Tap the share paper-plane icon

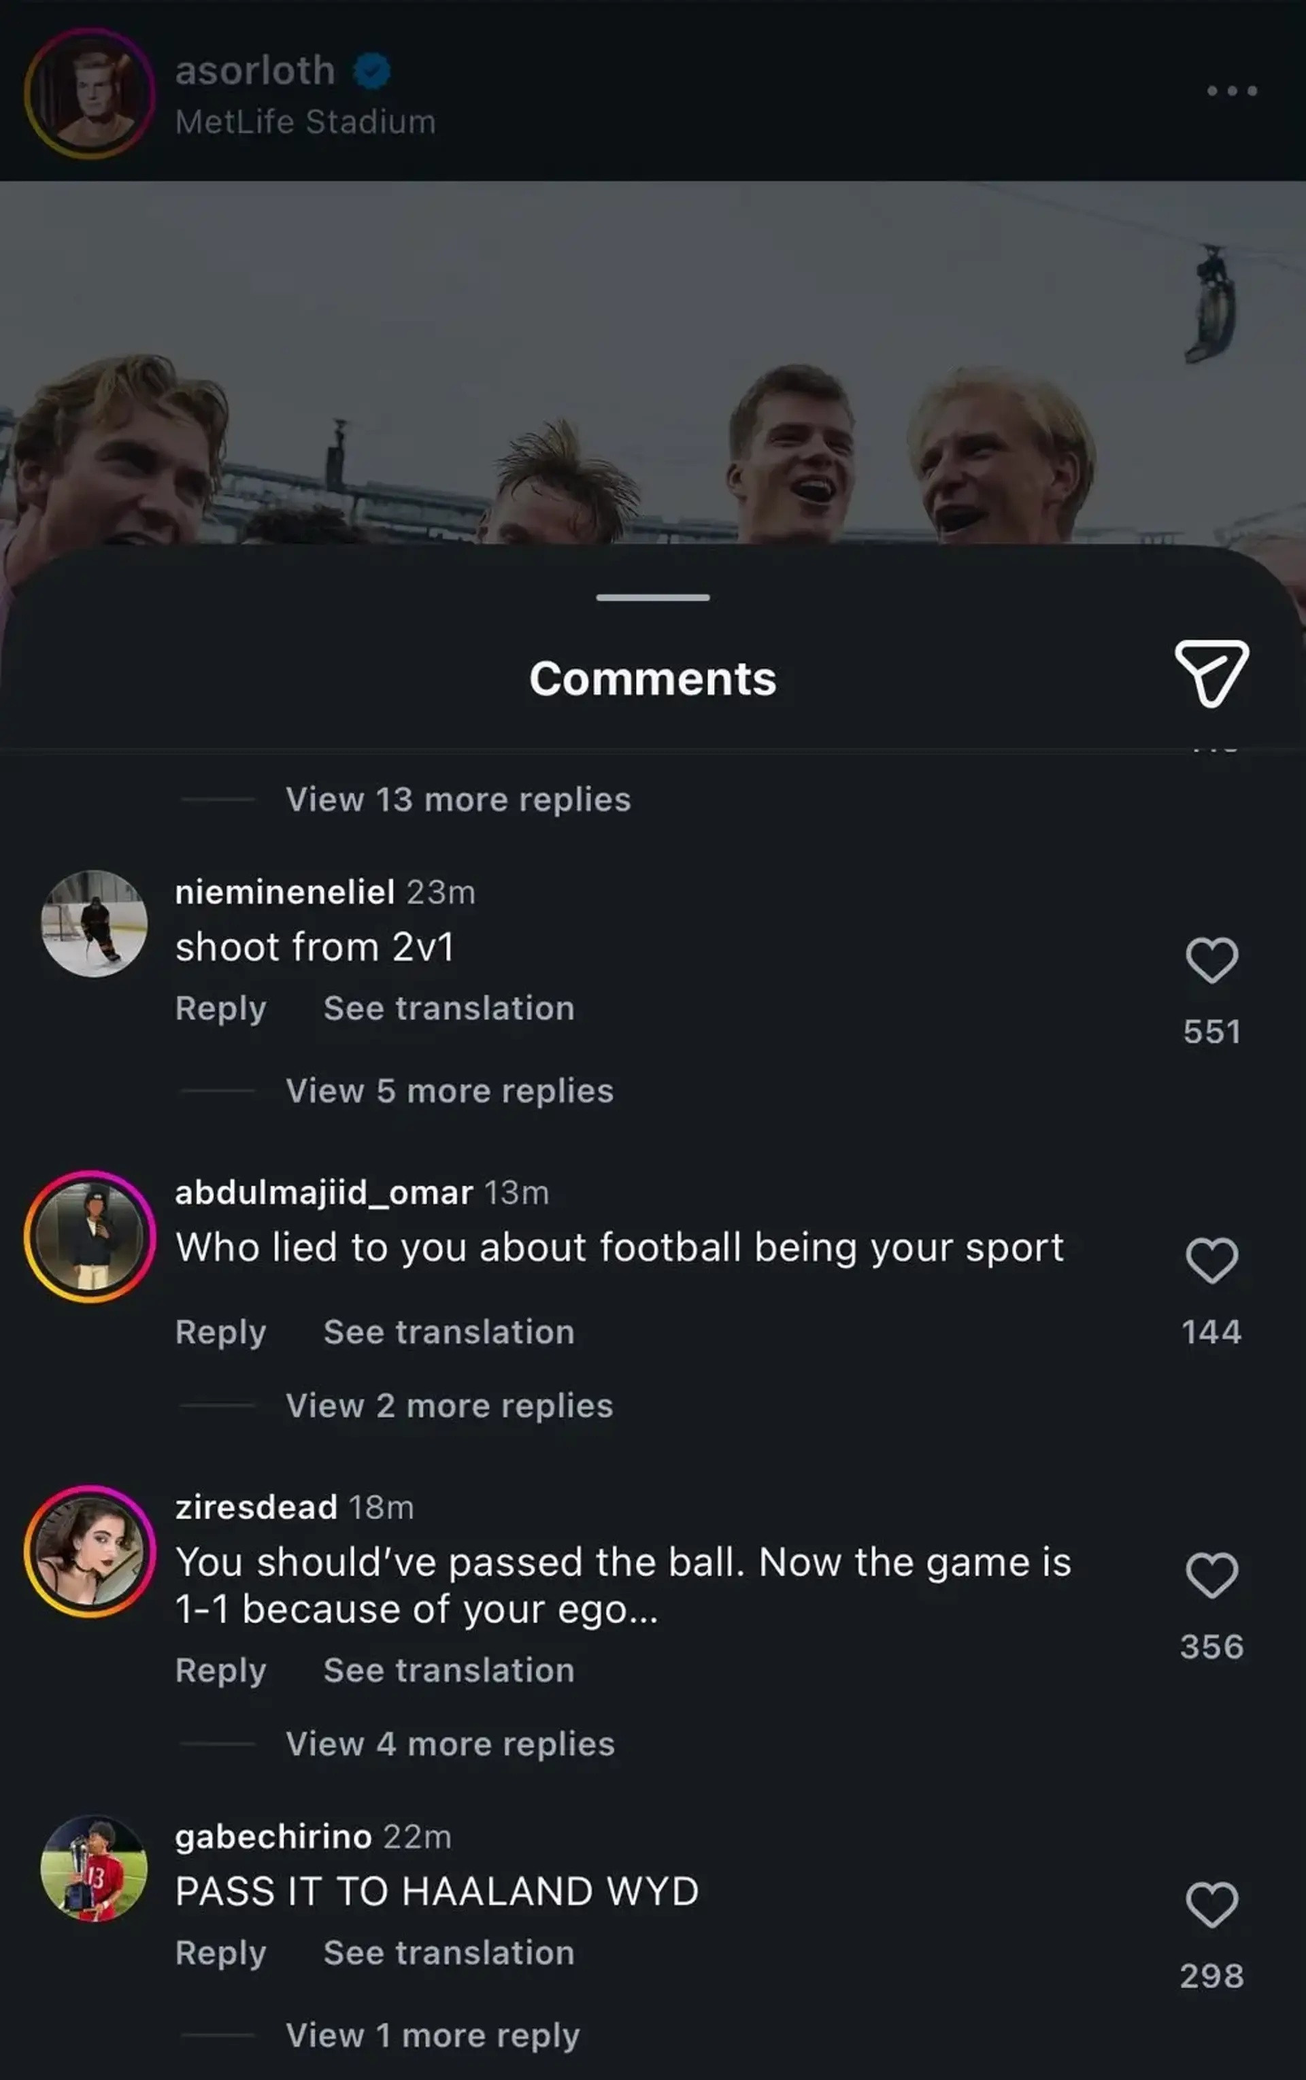(1212, 673)
